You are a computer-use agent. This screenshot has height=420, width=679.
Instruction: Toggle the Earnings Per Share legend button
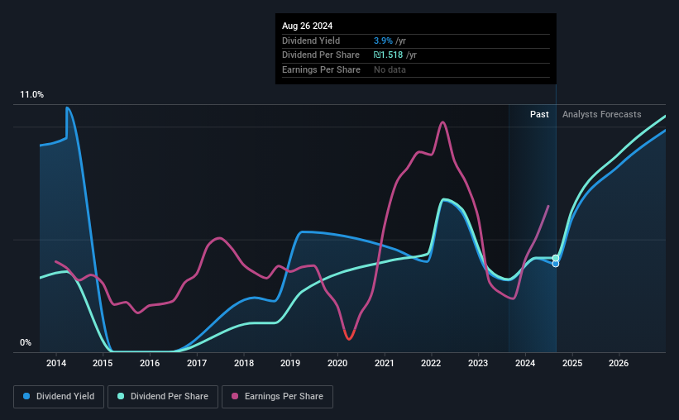click(x=277, y=397)
